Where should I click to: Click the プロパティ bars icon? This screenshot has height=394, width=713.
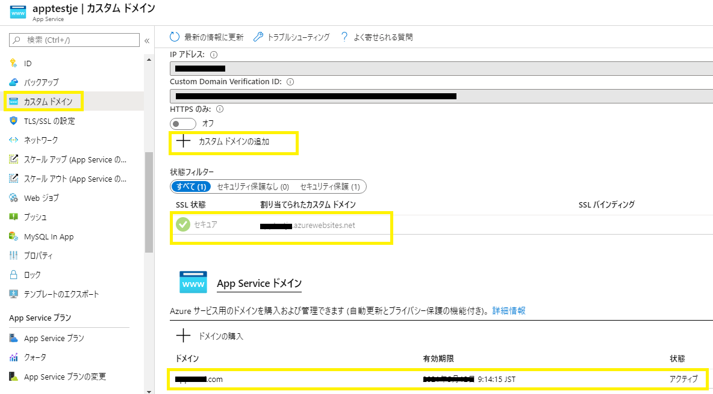14,256
